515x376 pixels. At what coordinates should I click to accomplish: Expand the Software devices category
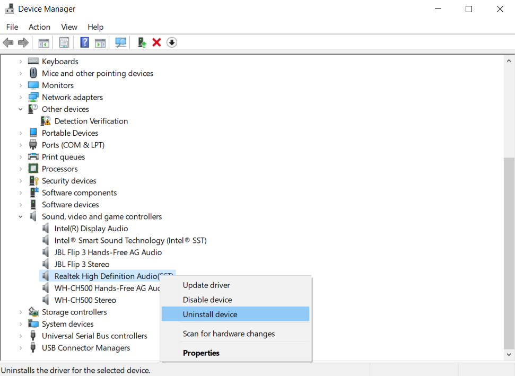(x=20, y=205)
